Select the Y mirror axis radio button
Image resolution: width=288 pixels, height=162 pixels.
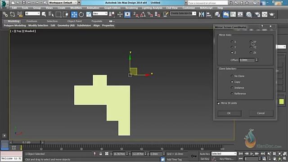232,47
